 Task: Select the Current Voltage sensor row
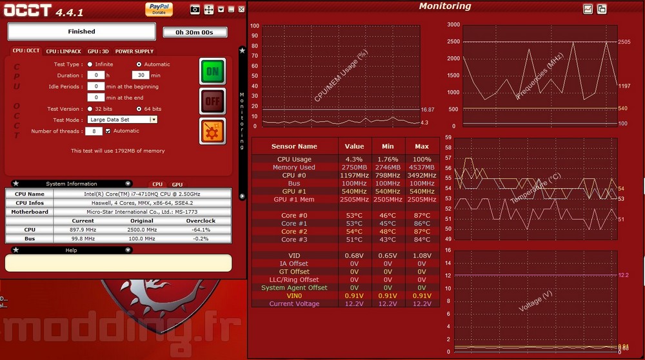tap(346, 303)
